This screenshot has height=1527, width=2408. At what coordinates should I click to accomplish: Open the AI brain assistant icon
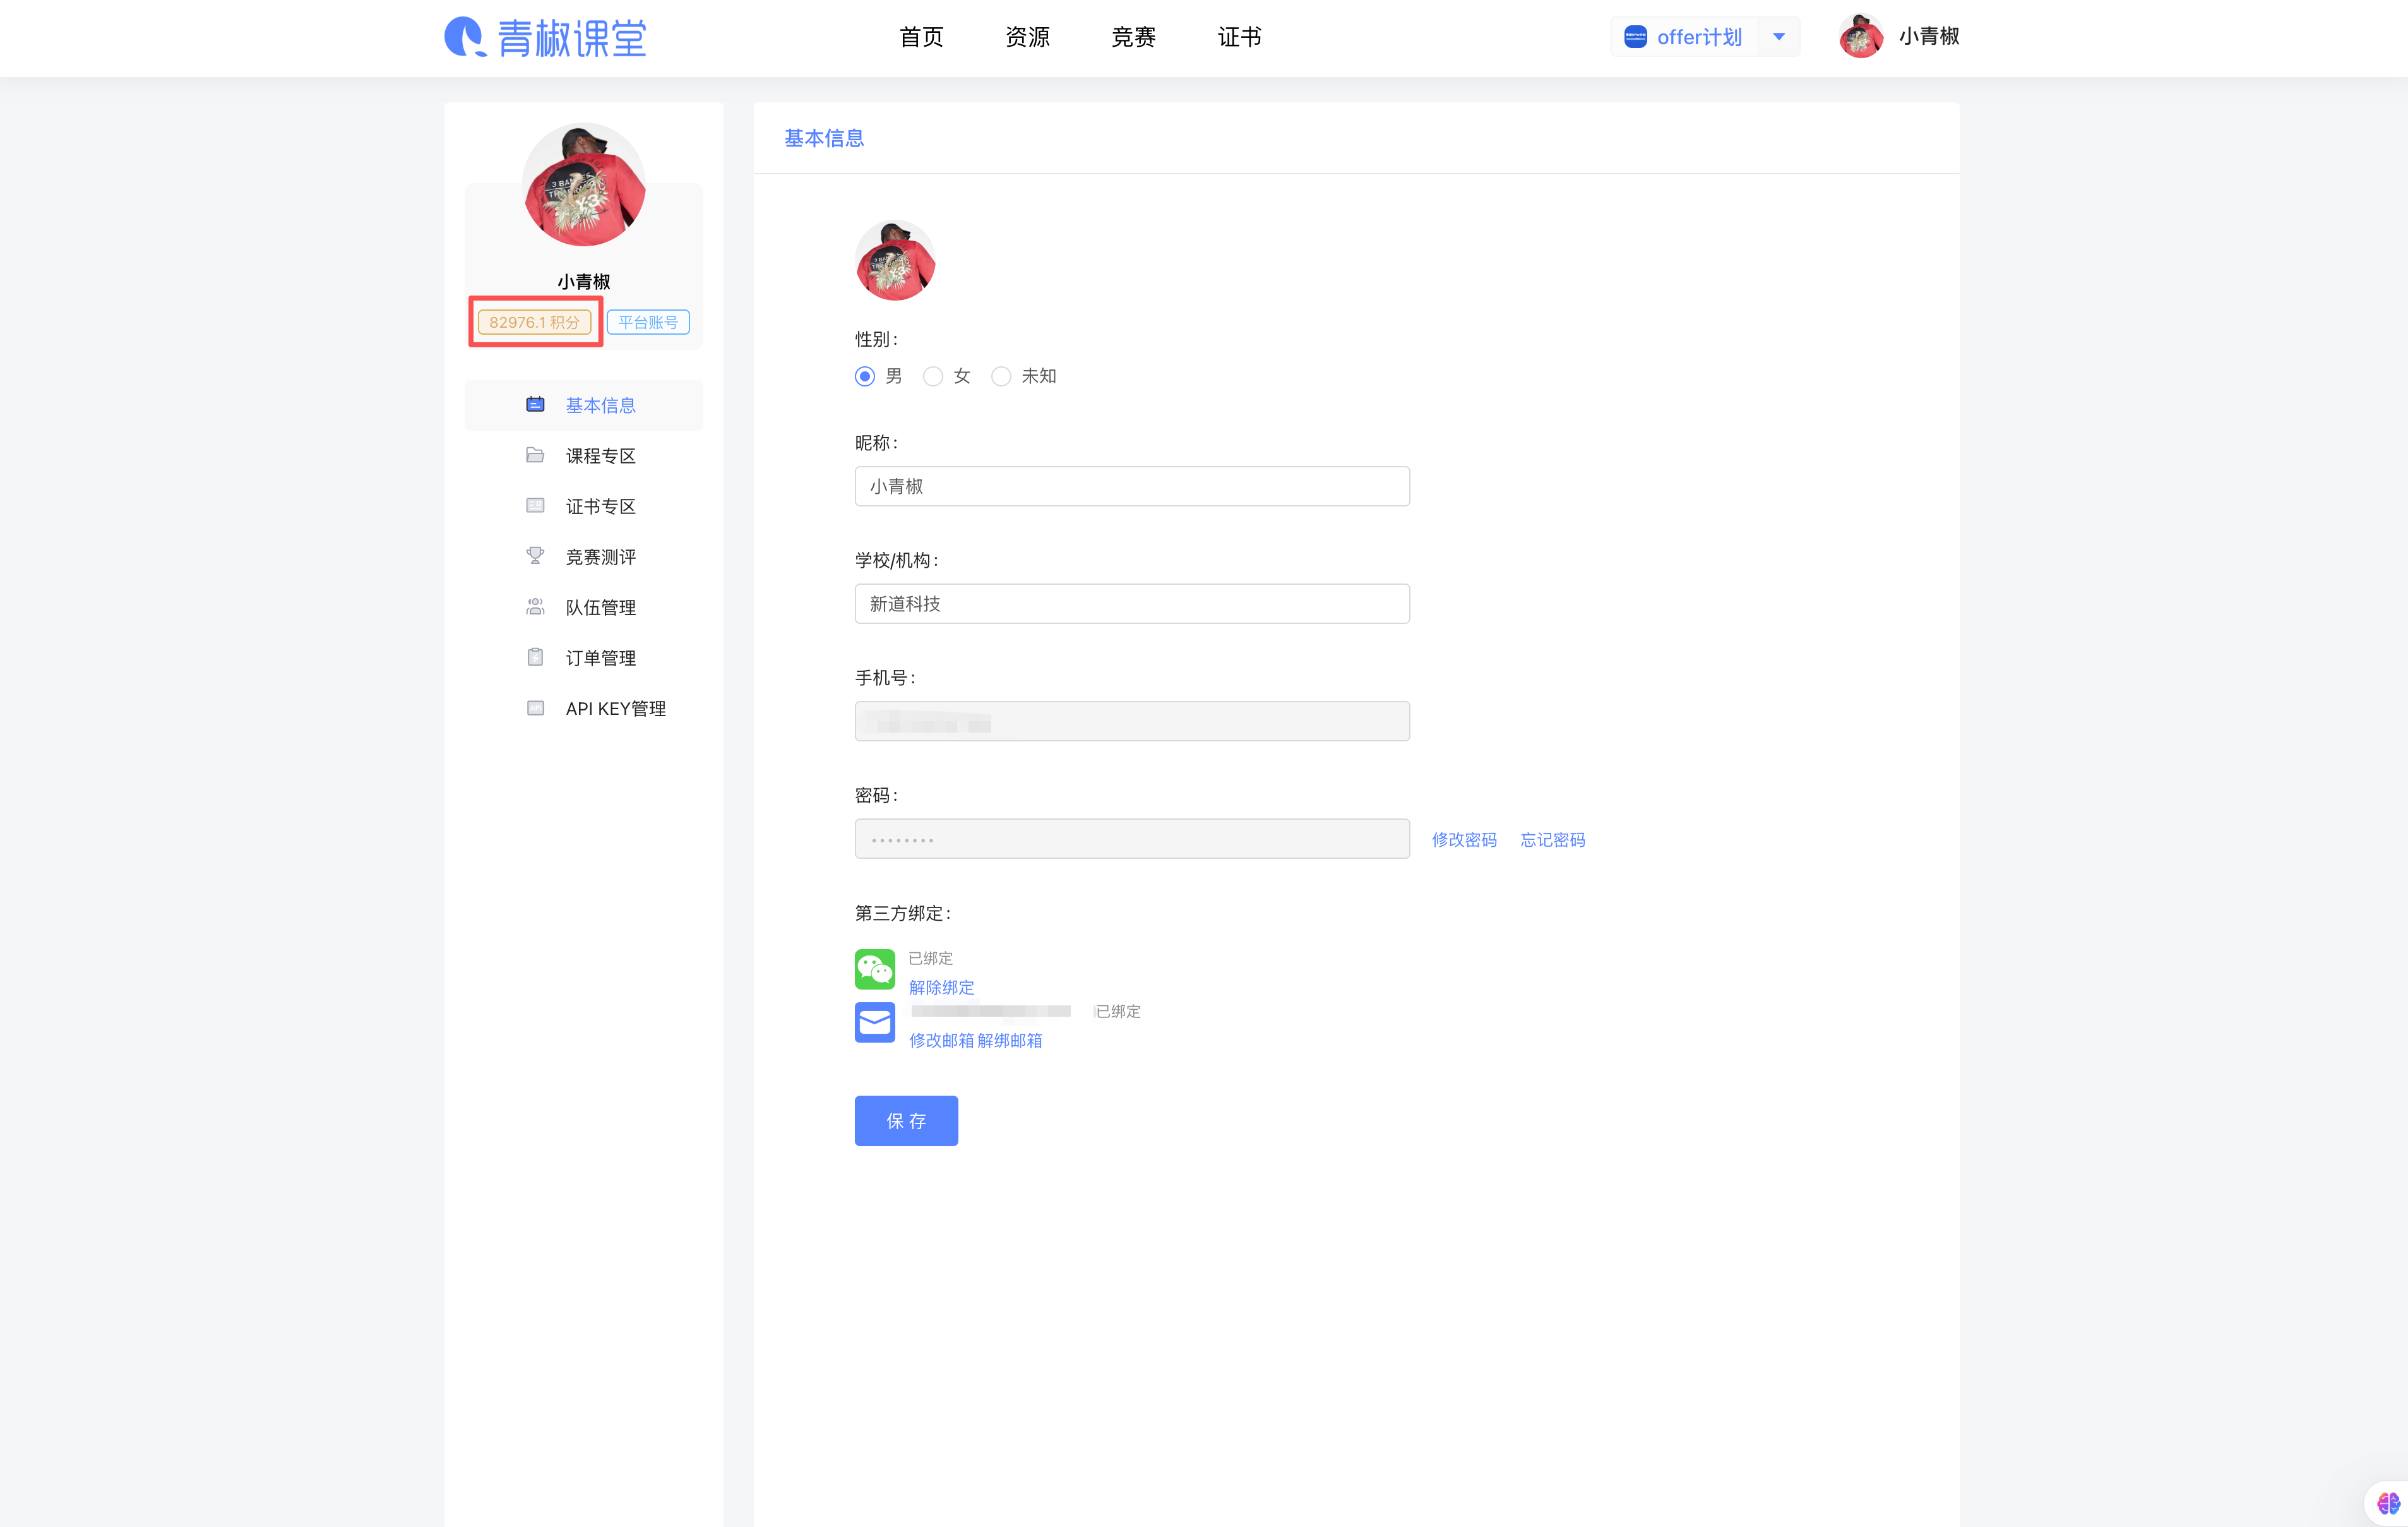tap(2388, 1503)
